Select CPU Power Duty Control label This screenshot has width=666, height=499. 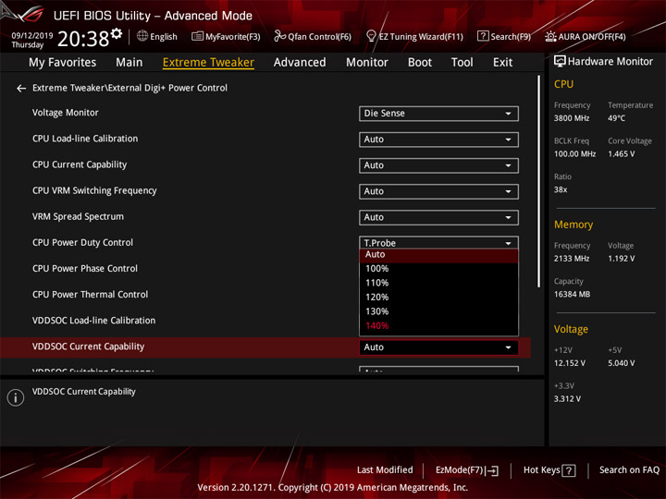[83, 243]
